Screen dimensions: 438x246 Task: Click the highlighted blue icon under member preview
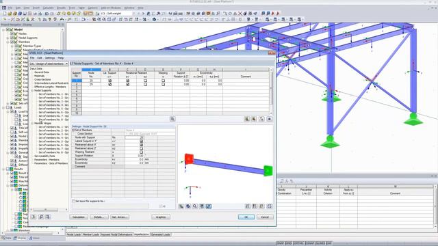(x=208, y=206)
